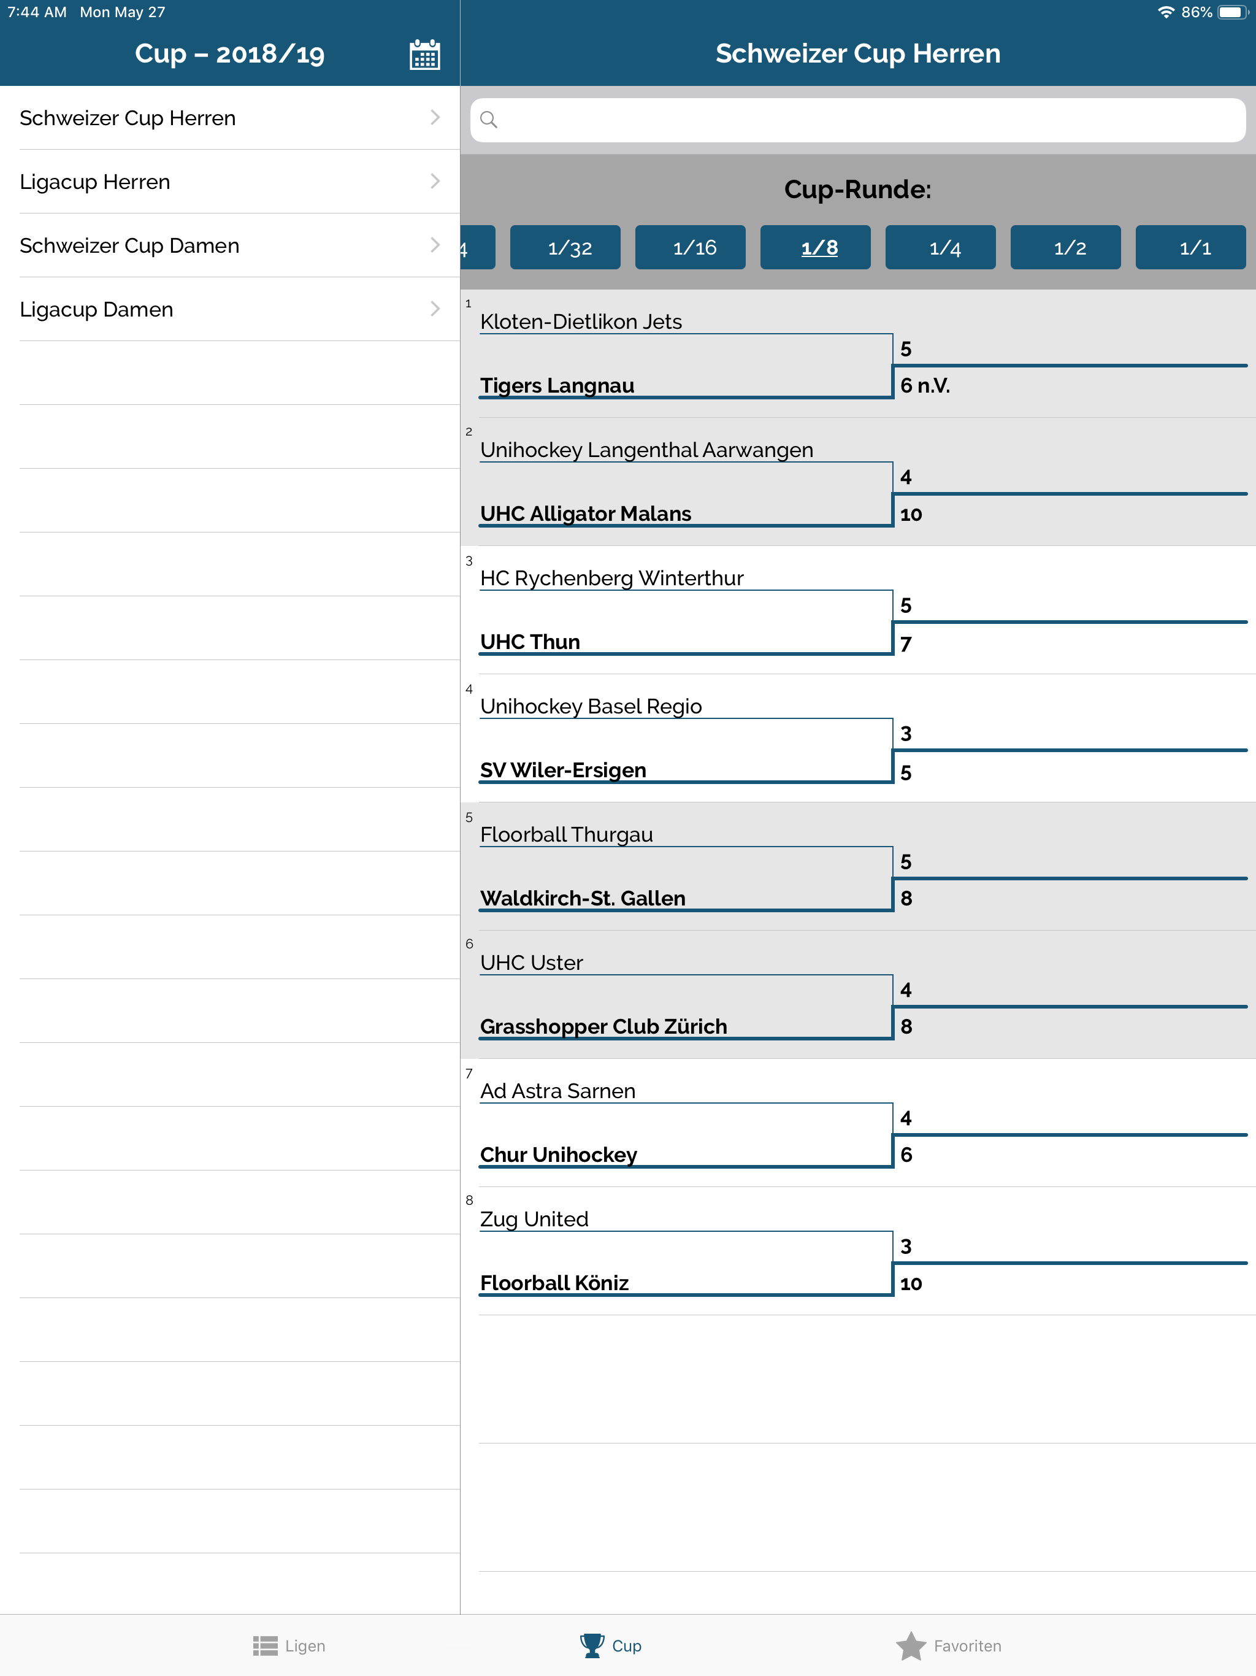1256x1676 pixels.
Task: Open HC Rychenberg Winterthur team
Action: coord(611,578)
